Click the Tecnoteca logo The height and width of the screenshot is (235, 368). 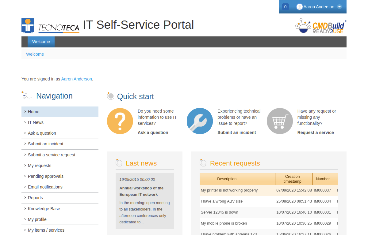point(51,26)
